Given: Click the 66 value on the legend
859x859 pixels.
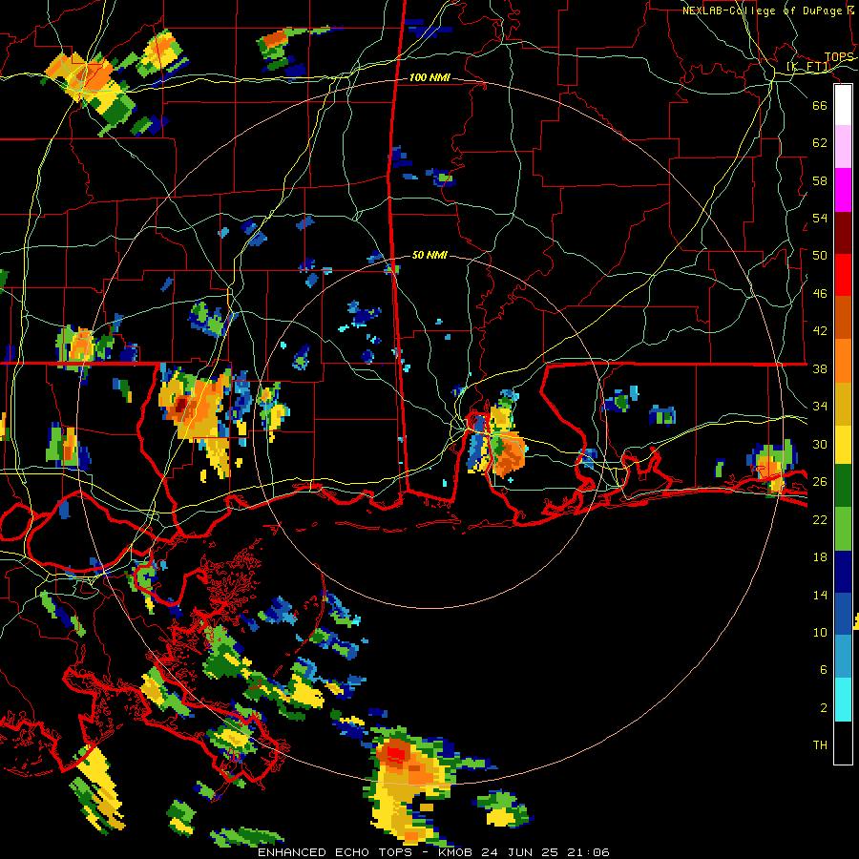Looking at the screenshot, I should click(820, 105).
